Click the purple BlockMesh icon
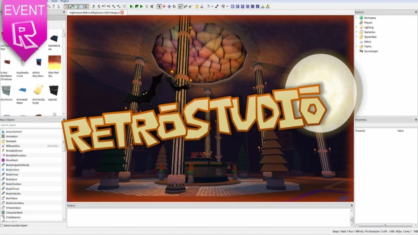This screenshot has height=235, width=418. tap(3, 160)
